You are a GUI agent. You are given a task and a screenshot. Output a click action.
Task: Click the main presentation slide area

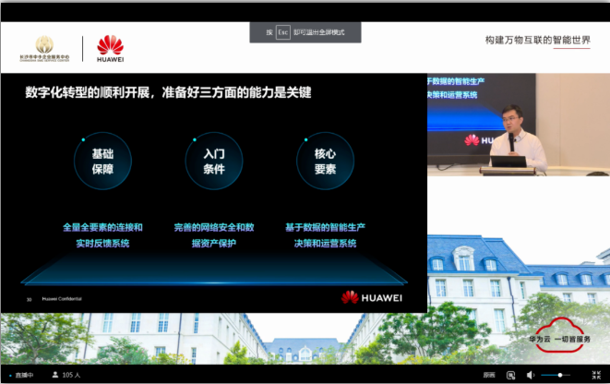214,193
